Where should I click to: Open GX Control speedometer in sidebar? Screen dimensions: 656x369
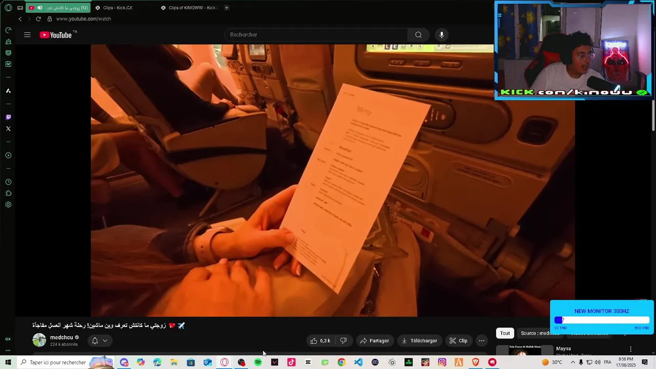click(8, 30)
